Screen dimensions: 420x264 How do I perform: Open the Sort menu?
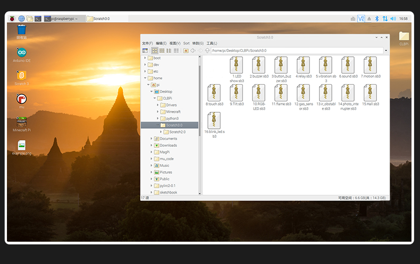tap(186, 43)
